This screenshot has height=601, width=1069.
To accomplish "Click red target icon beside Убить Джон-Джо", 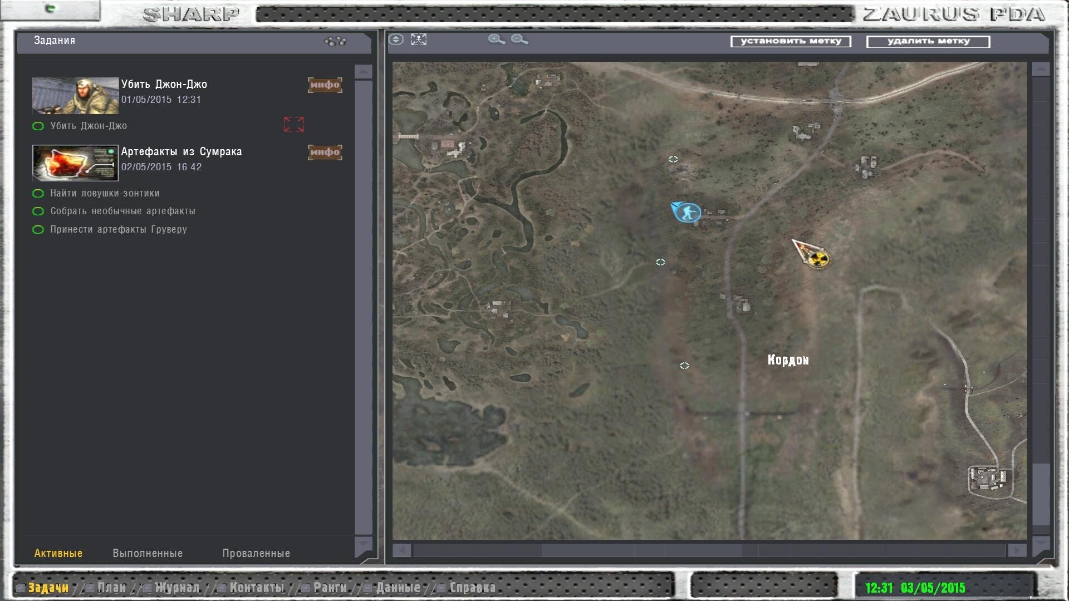I will 293,125.
